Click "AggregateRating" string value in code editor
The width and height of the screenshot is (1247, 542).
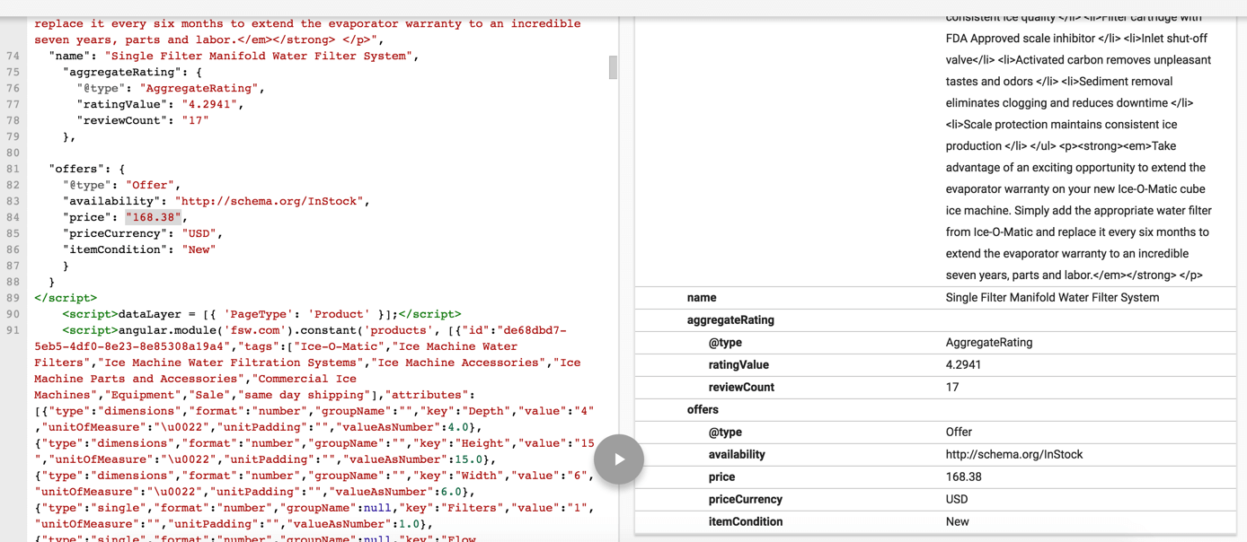pyautogui.click(x=199, y=88)
